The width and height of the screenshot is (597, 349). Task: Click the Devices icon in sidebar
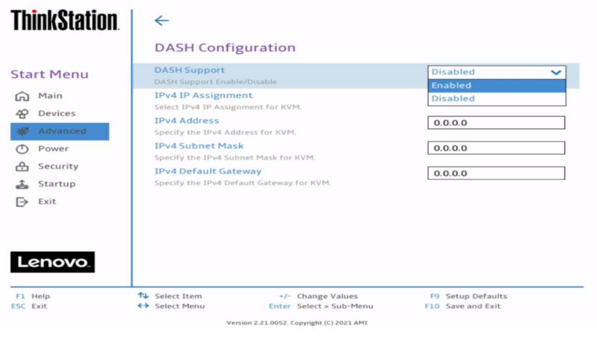pyautogui.click(x=22, y=114)
